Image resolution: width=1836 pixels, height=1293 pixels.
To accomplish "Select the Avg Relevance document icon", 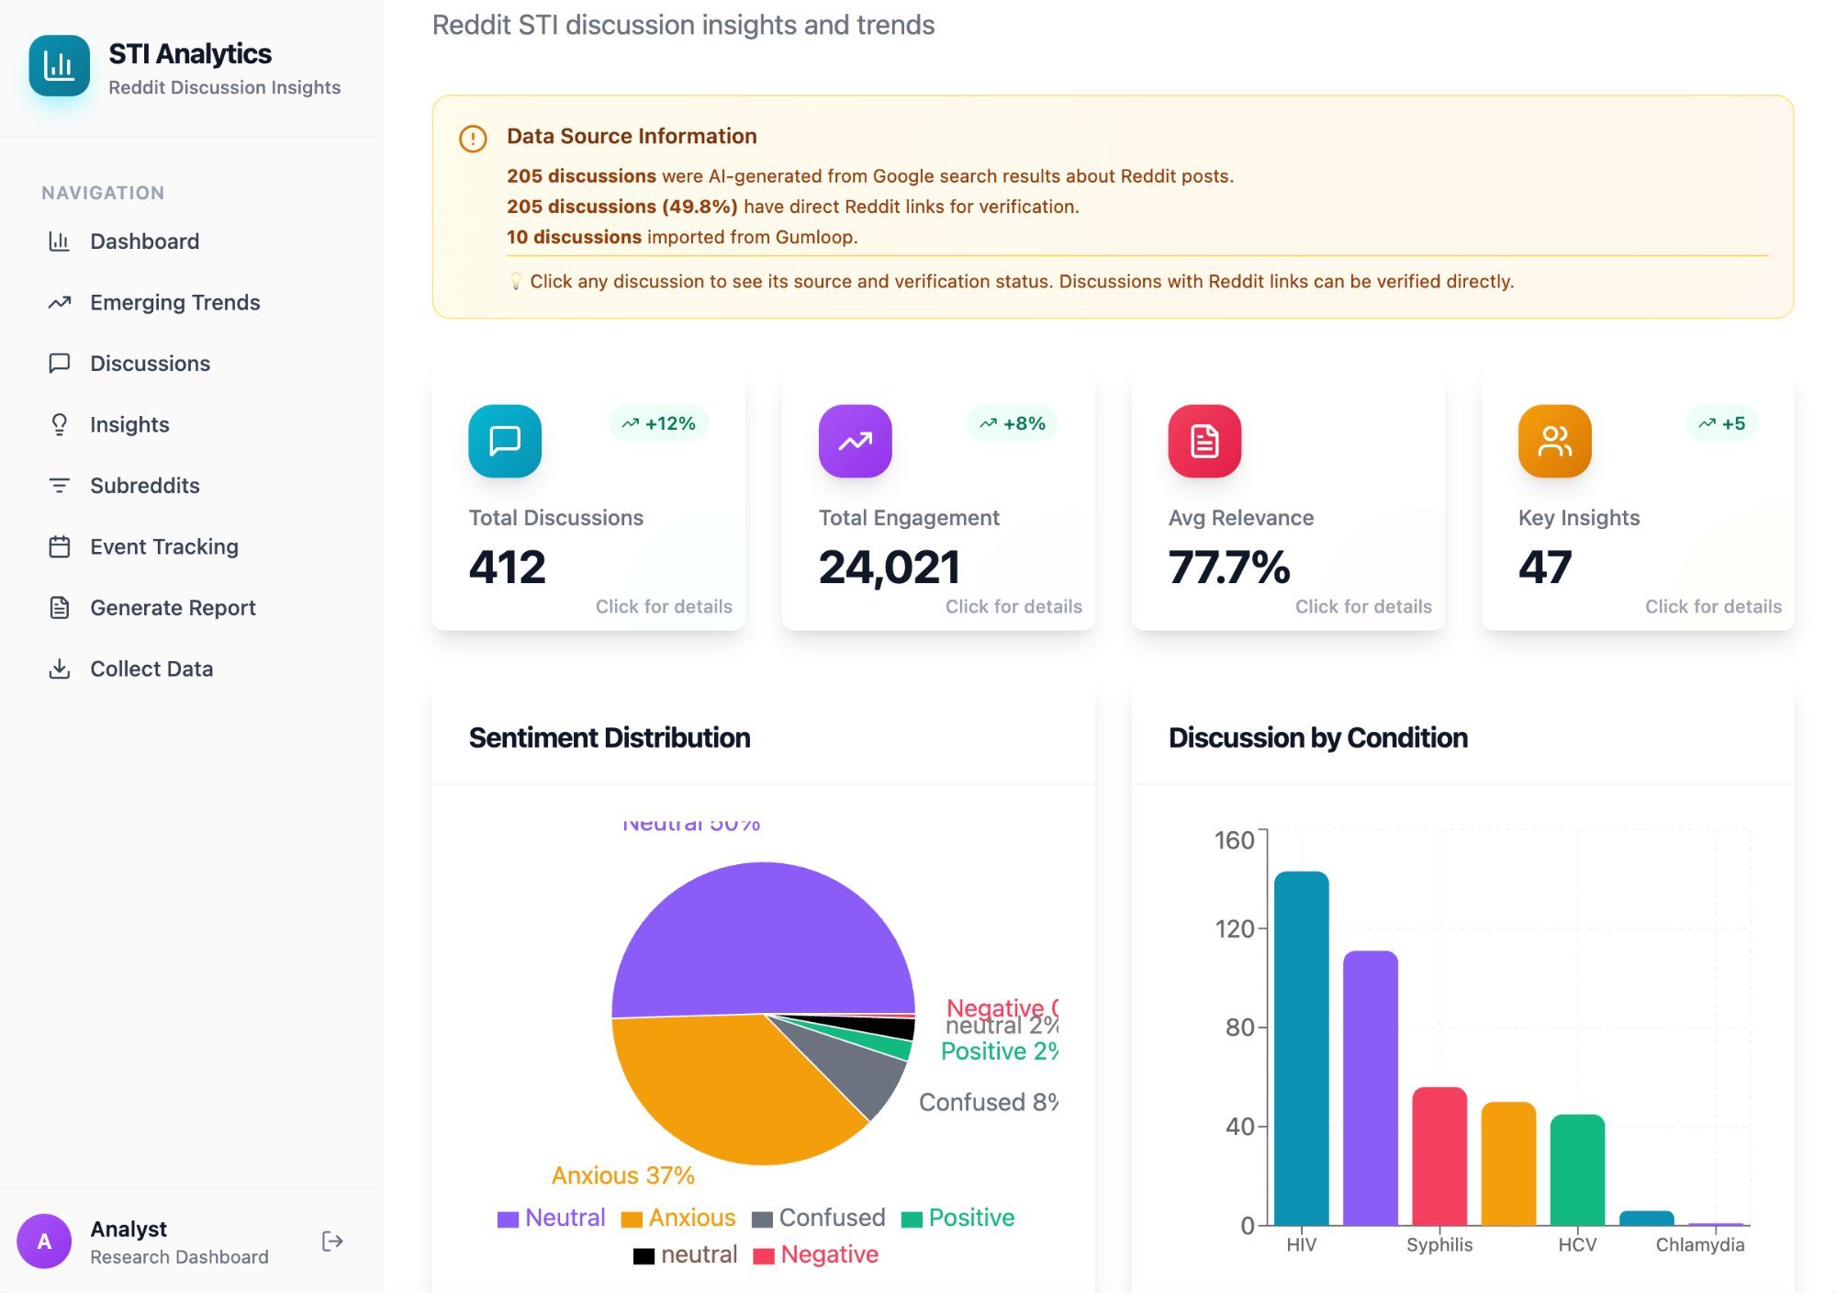I will (x=1203, y=441).
